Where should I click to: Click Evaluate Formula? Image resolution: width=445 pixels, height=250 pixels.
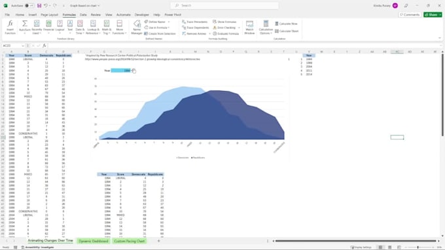[226, 34]
